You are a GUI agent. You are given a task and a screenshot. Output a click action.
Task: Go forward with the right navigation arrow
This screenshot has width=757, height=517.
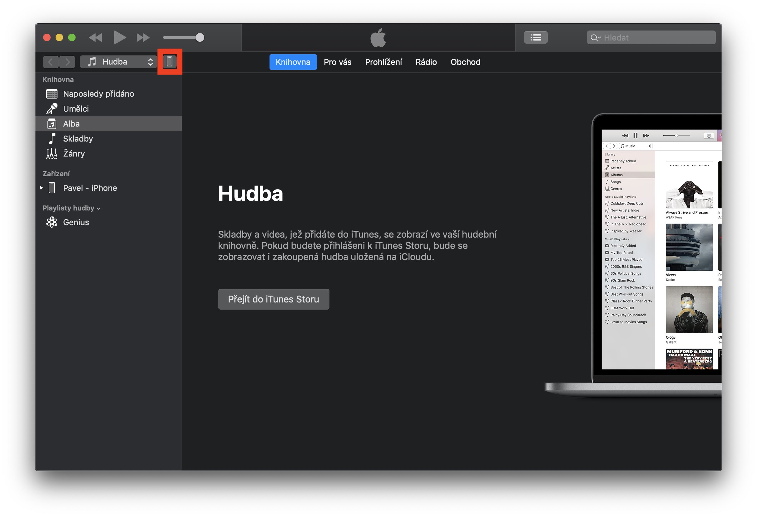(67, 62)
